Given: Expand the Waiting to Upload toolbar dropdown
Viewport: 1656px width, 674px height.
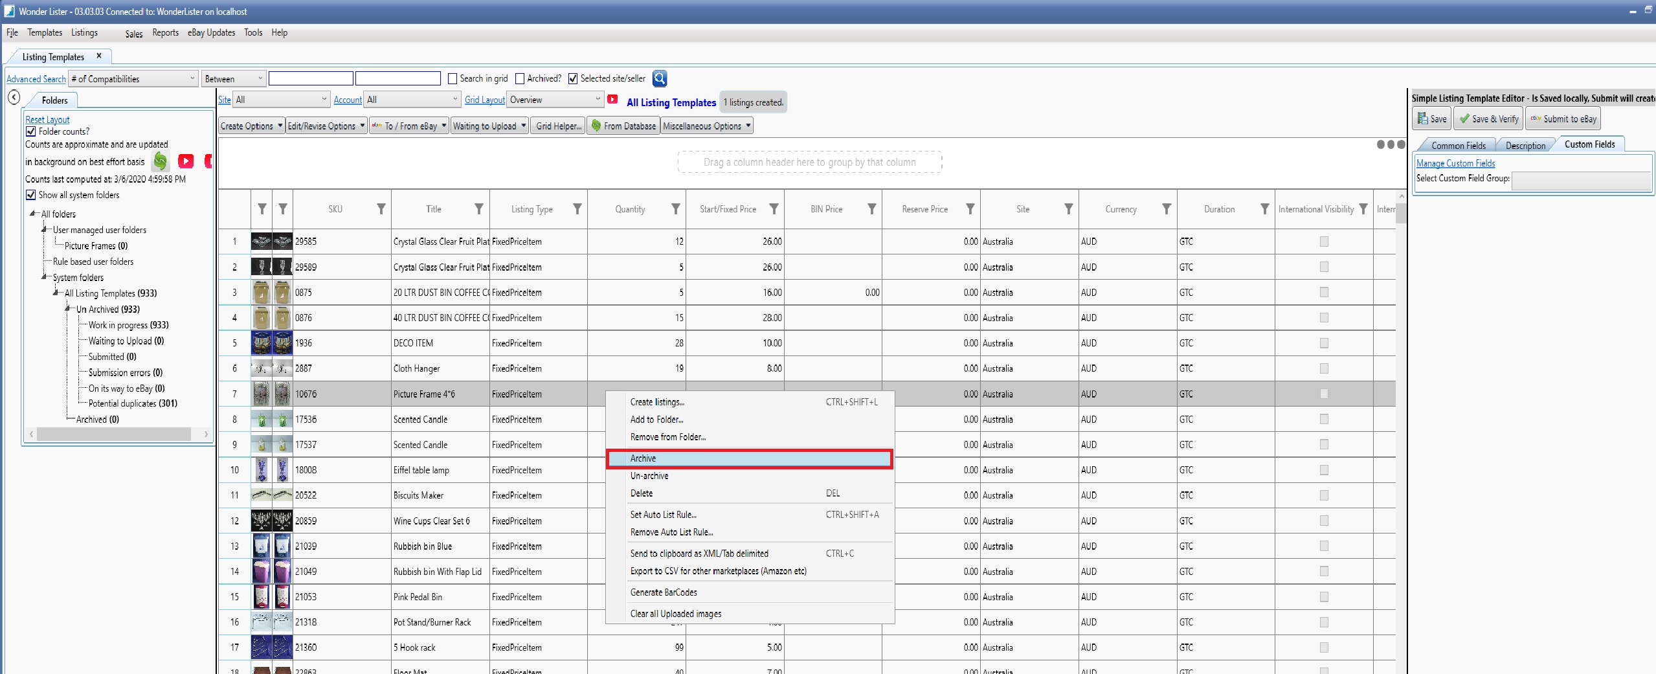Looking at the screenshot, I should tap(489, 126).
